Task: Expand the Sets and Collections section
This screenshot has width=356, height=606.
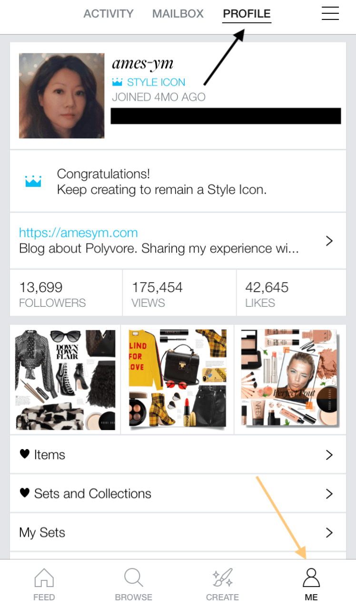Action: (x=329, y=493)
